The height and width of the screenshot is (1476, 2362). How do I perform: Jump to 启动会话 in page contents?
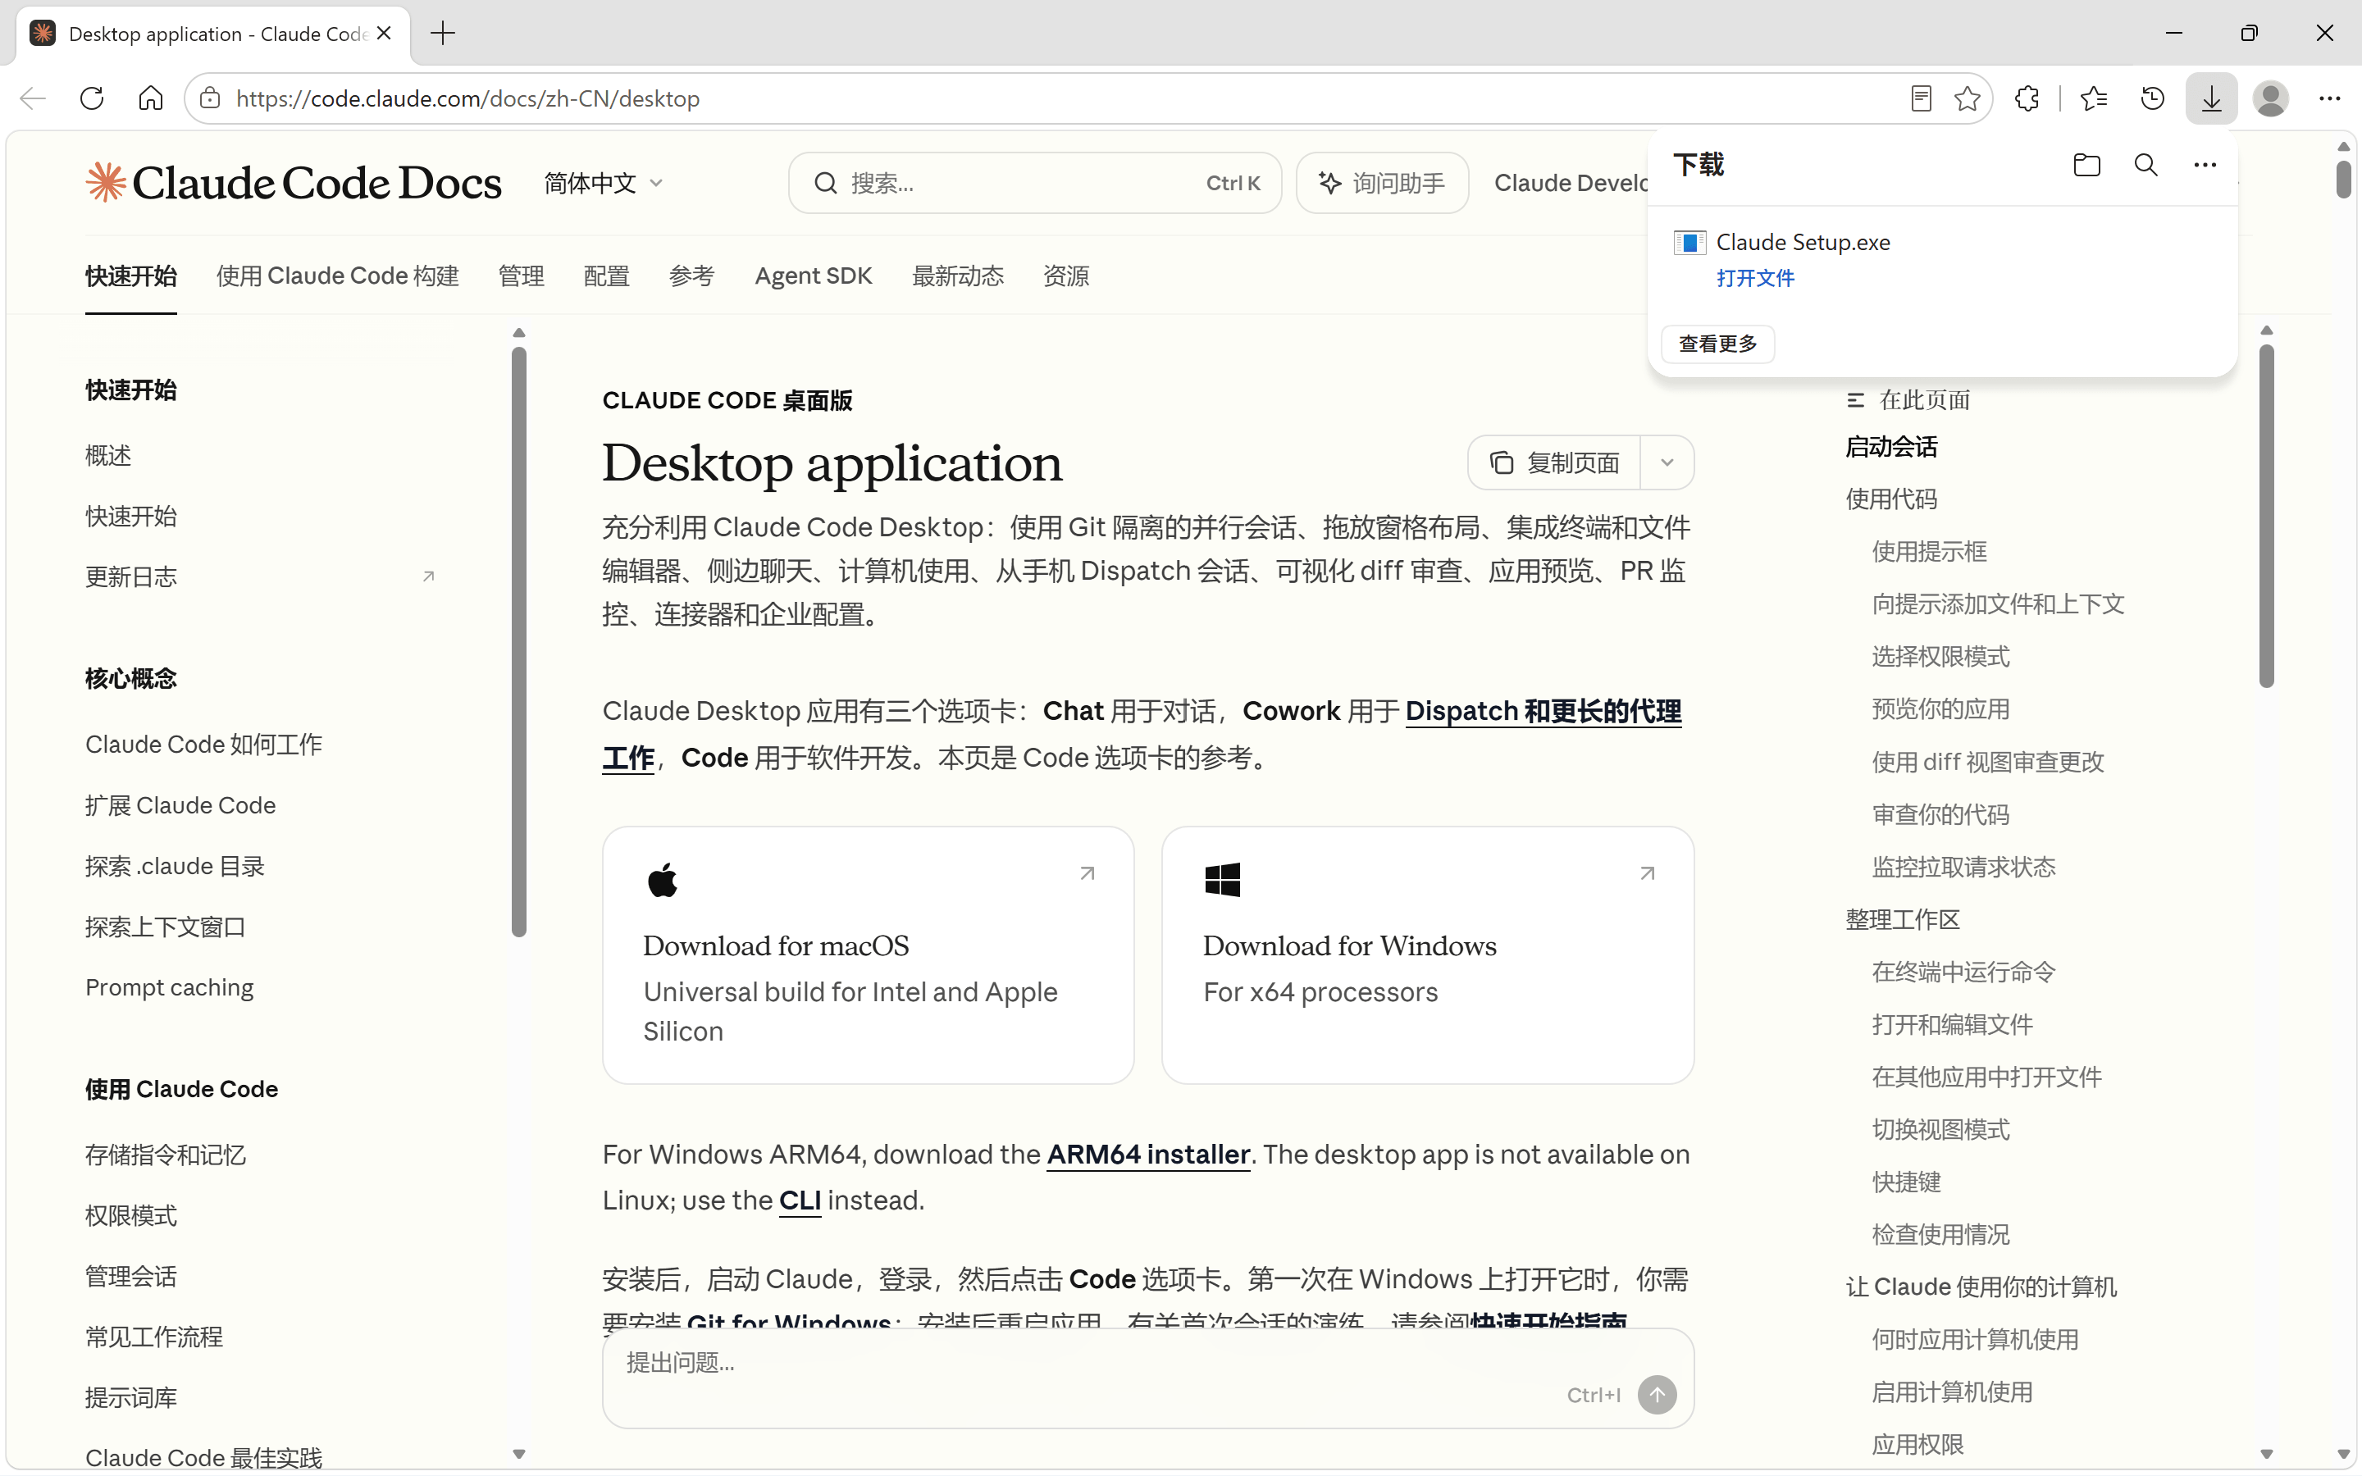tap(1890, 447)
